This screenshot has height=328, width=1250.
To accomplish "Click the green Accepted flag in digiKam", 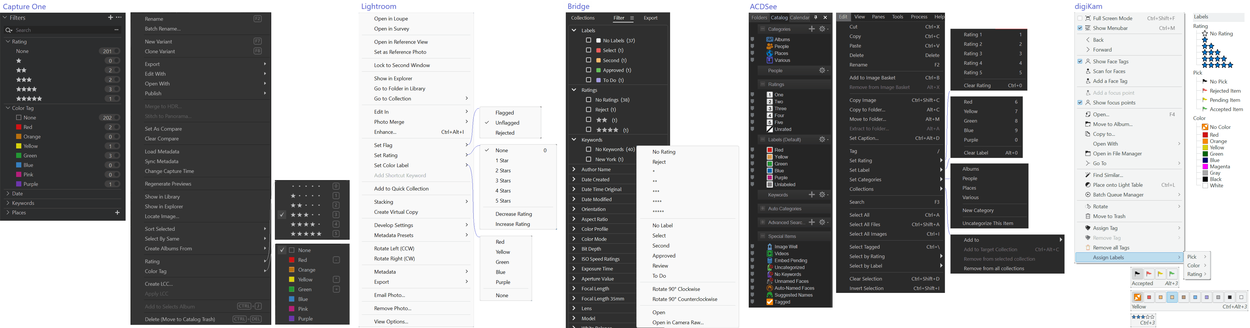I will [x=1172, y=274].
